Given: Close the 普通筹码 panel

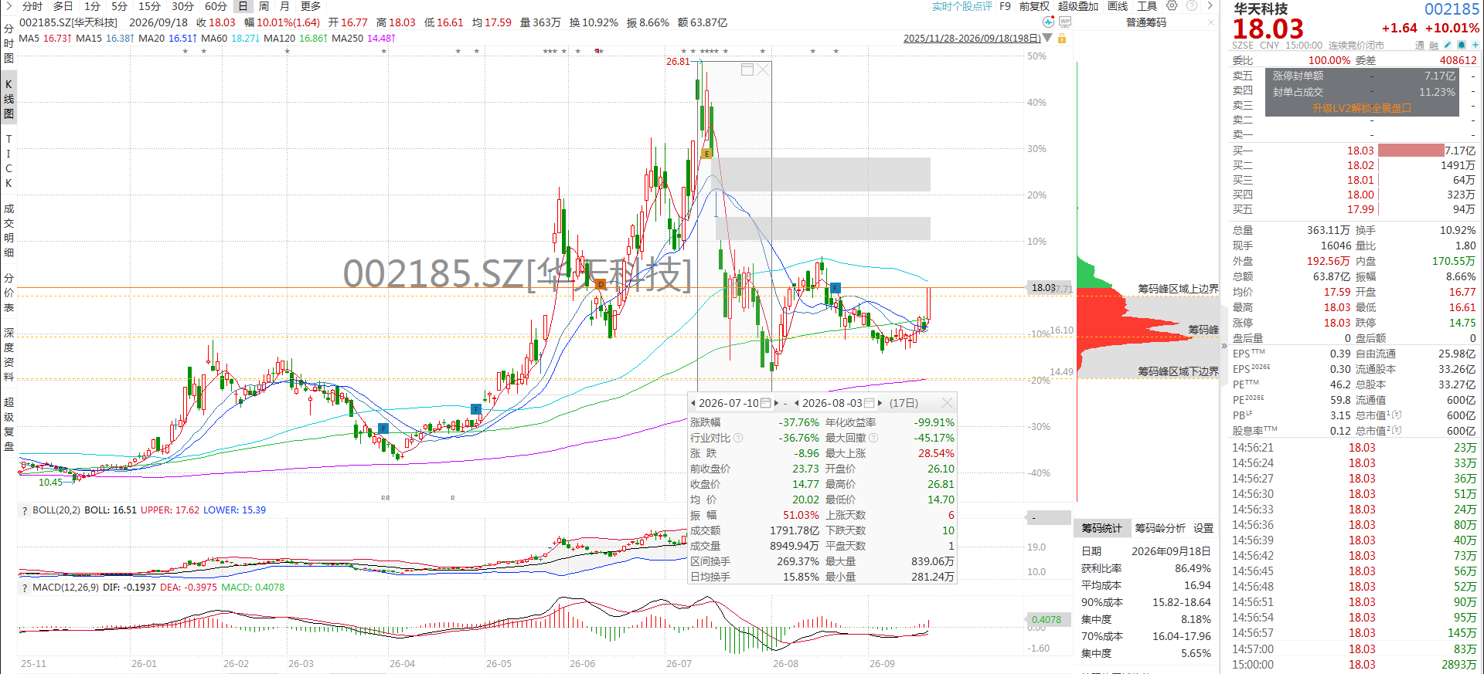Looking at the screenshot, I should pos(1211,22).
